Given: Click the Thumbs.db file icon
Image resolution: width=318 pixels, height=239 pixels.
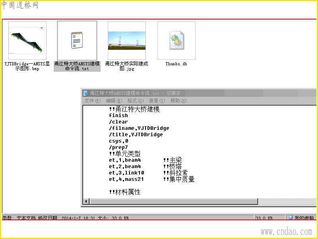Looking at the screenshot, I should [x=176, y=41].
